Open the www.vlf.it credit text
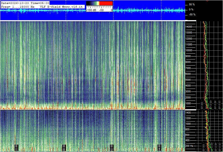This screenshot has width=223, height=152. [x=72, y=7]
